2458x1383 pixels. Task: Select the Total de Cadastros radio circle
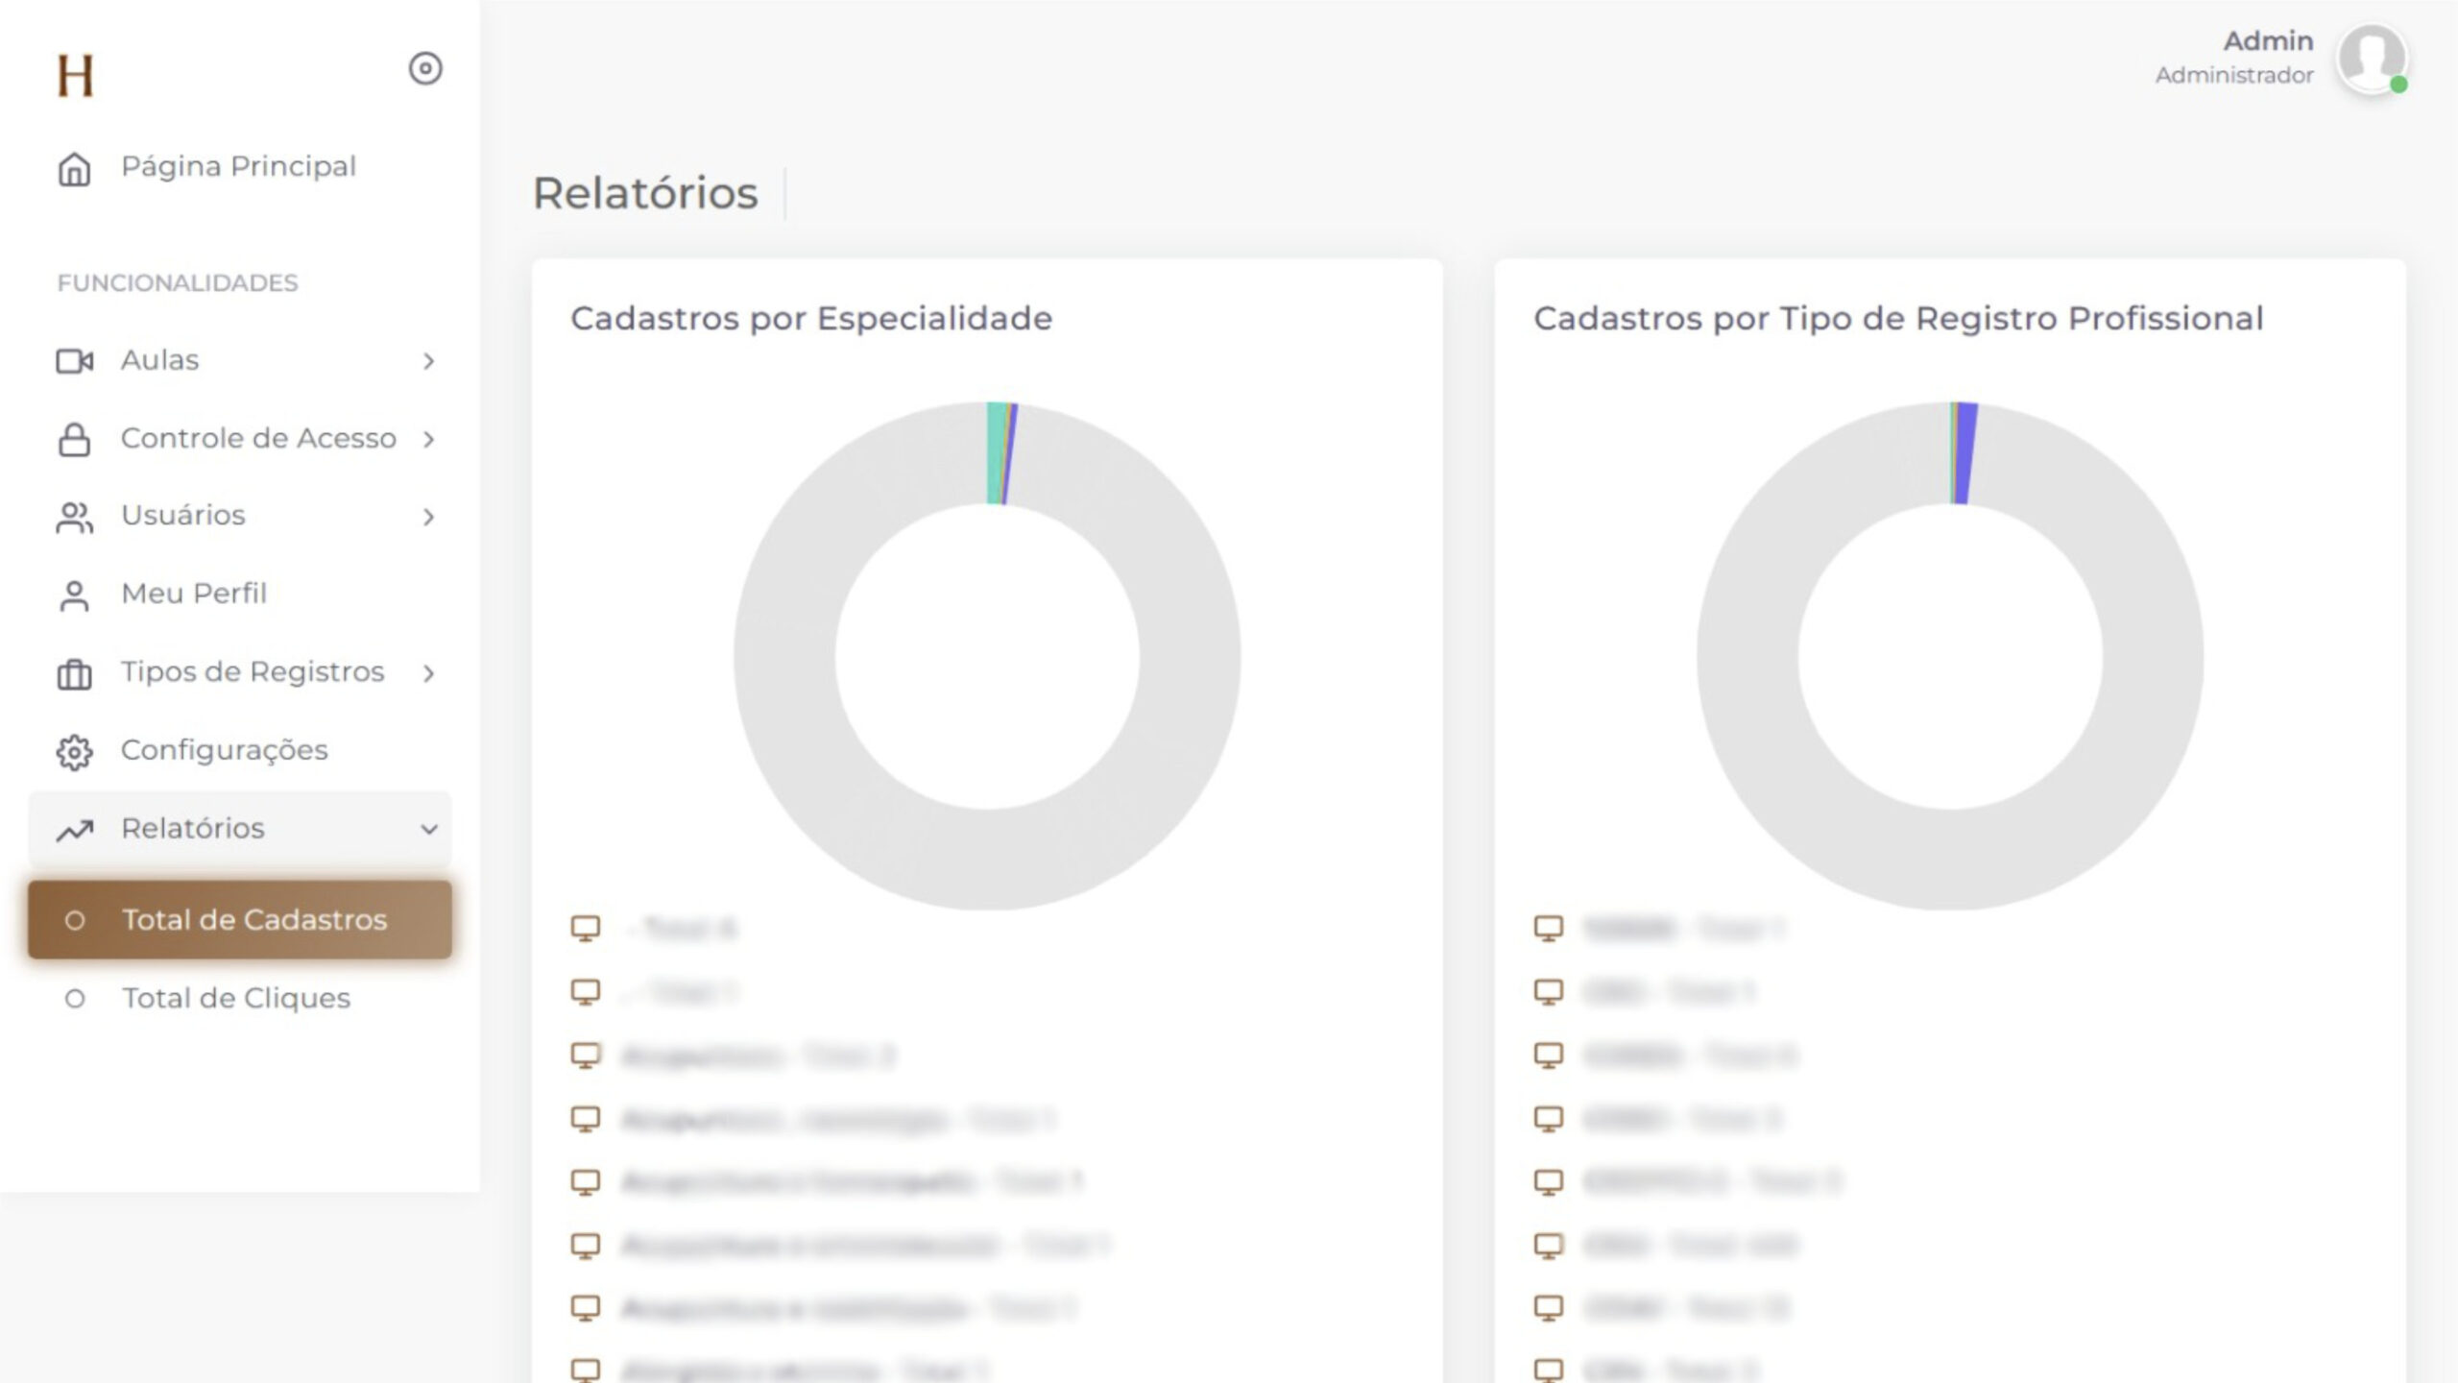click(74, 920)
